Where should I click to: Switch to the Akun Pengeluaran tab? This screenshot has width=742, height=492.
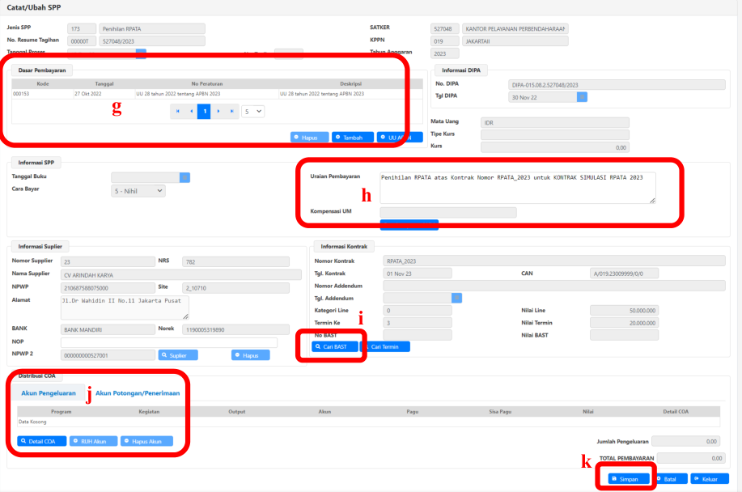click(x=49, y=393)
